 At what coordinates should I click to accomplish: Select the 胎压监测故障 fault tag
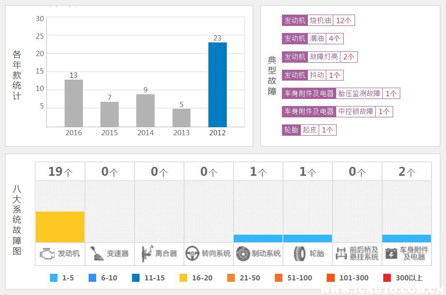(359, 93)
